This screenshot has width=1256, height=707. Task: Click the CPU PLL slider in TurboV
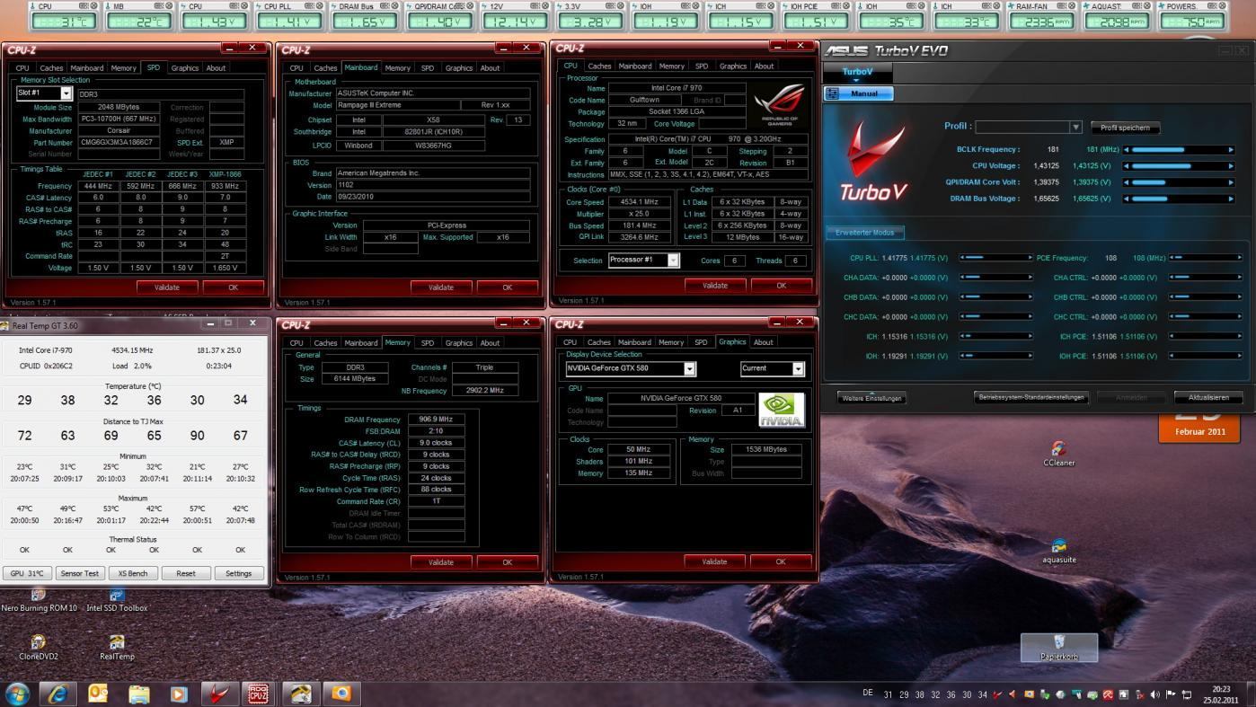coord(996,258)
